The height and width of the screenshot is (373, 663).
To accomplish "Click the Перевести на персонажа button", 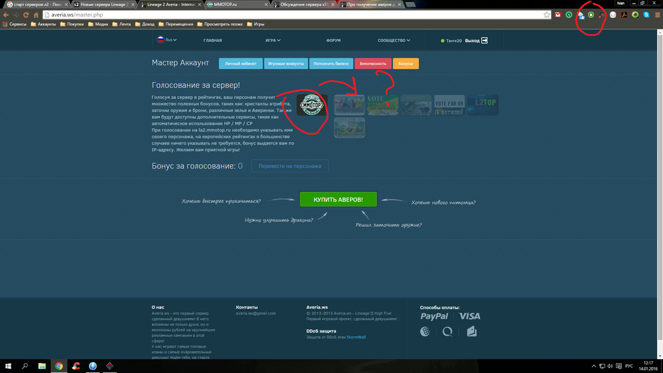I will click(290, 166).
